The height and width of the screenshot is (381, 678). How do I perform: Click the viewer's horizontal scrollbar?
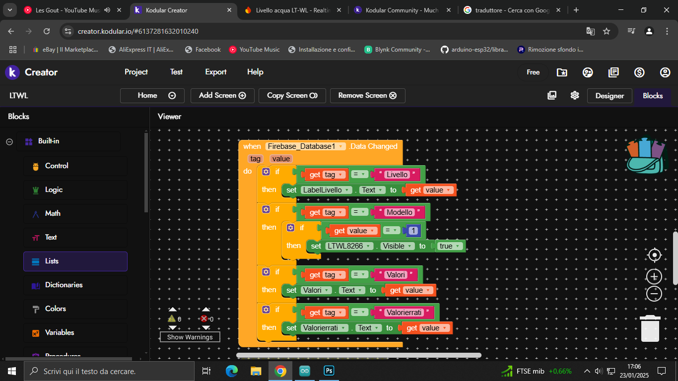(x=359, y=355)
